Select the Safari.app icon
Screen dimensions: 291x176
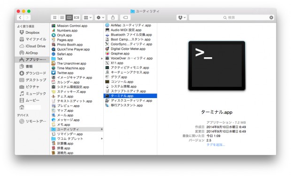pos(54,54)
